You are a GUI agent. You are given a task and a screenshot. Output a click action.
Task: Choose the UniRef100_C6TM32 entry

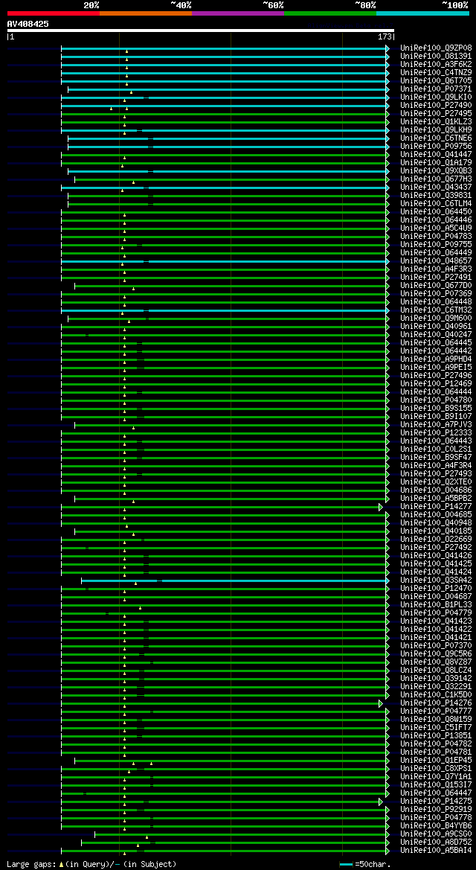436,310
